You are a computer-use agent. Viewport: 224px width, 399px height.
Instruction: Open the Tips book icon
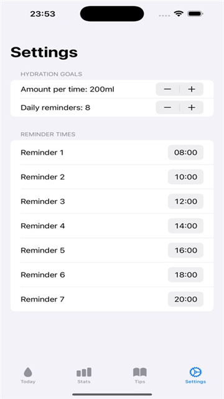coord(140,372)
